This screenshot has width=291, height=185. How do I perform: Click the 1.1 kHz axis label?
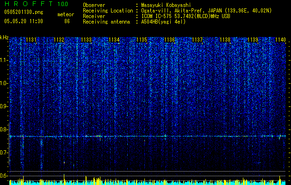[x=4, y=60]
